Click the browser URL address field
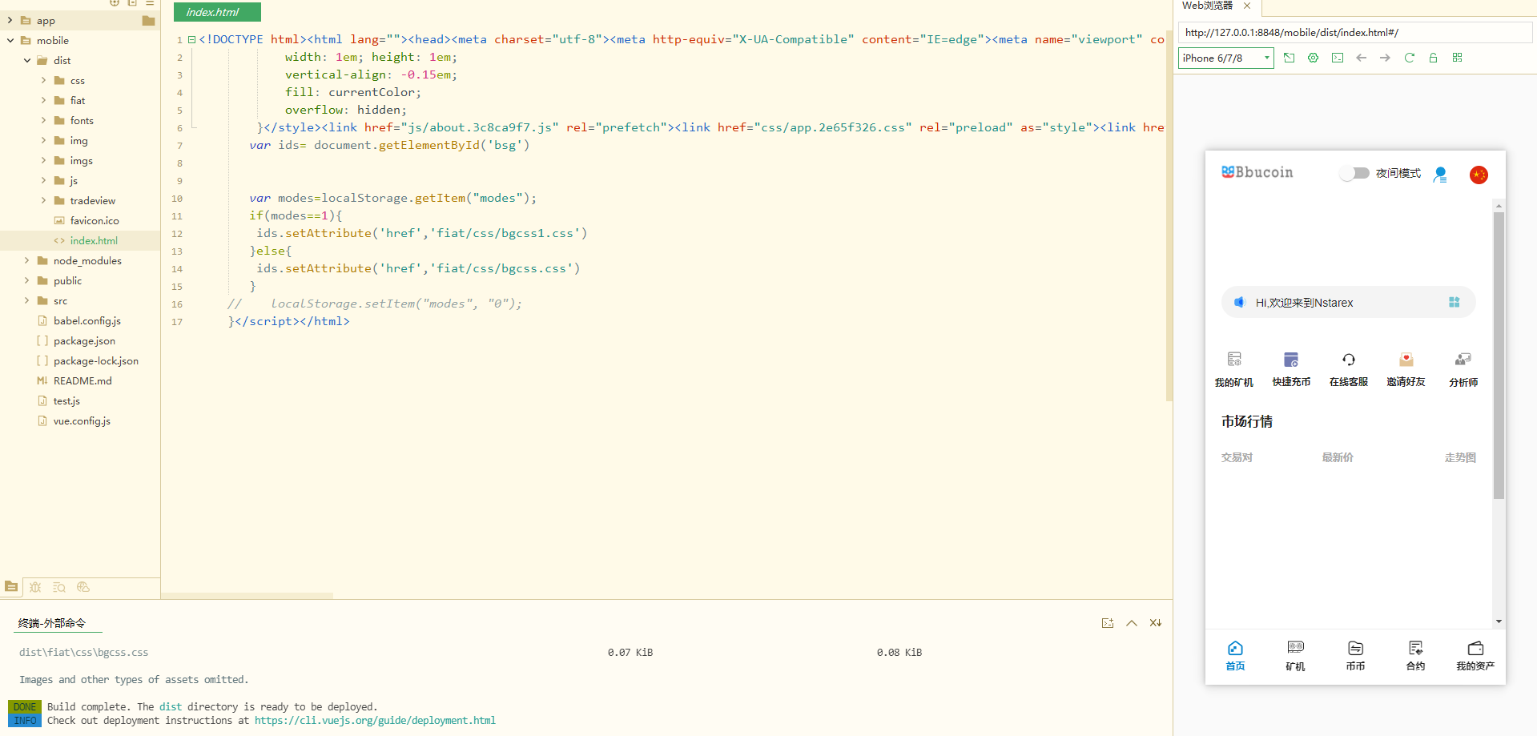Screen dimensions: 1537x736 tap(1354, 32)
